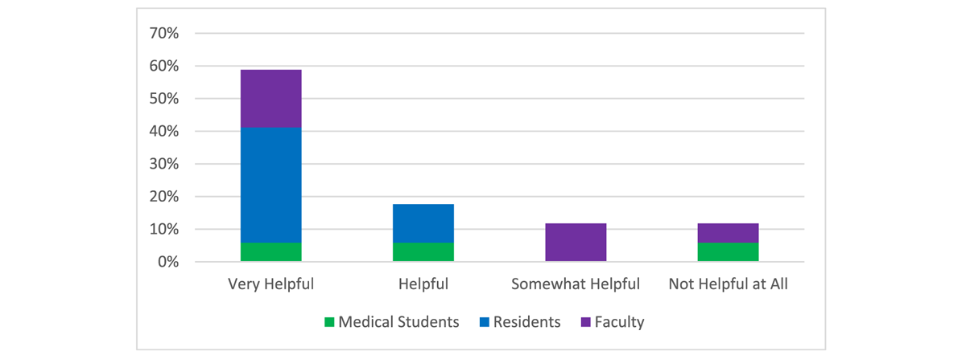Click the blue Residents legend swatch
Screen dimensions: 966x355
coord(485,323)
